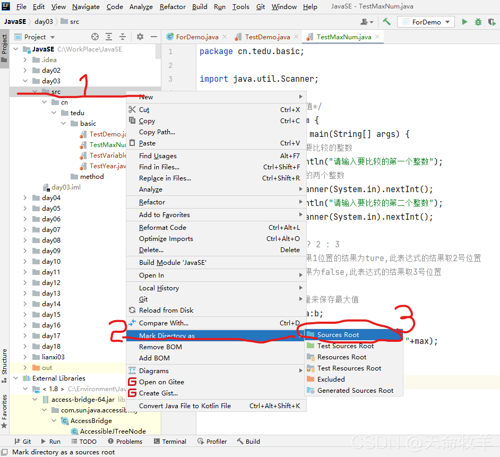Click the Open on Gitee icon

pyautogui.click(x=132, y=382)
